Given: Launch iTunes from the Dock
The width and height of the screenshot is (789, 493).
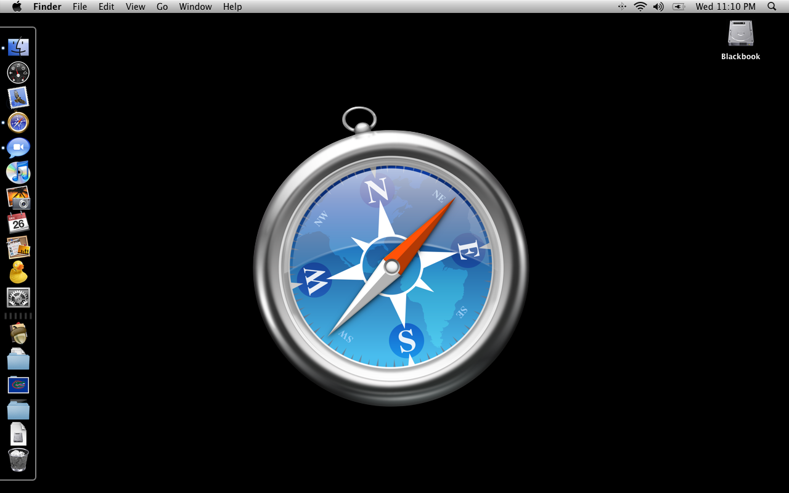Looking at the screenshot, I should coord(18,173).
